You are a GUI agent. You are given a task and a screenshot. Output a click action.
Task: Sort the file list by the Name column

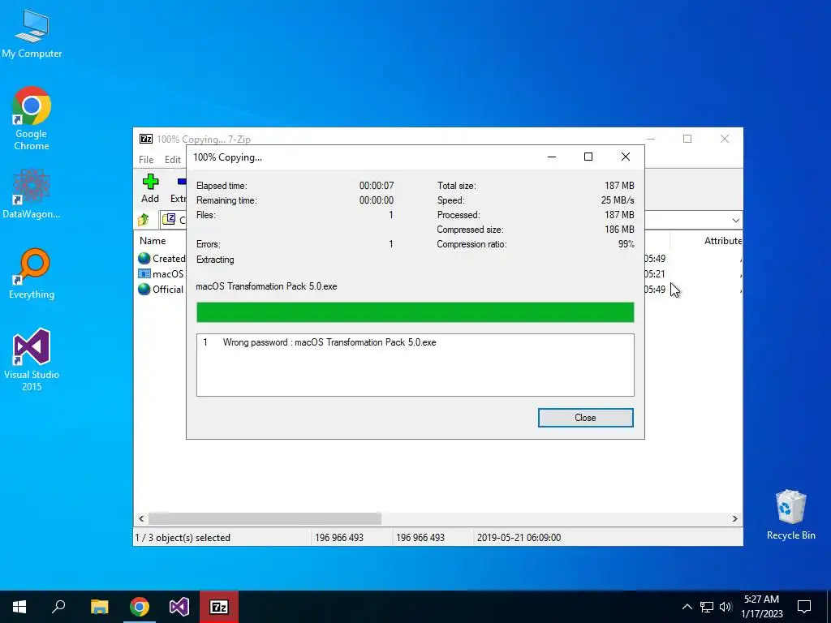click(x=153, y=240)
